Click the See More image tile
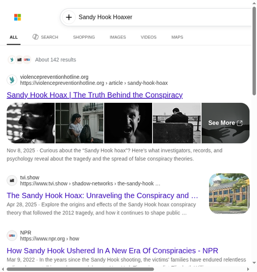 pos(225,123)
